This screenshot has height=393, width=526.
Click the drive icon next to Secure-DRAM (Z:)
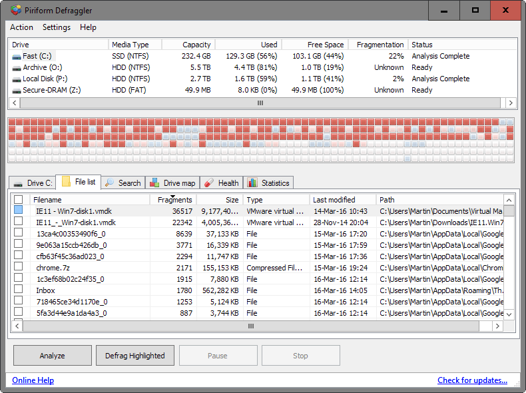17,91
